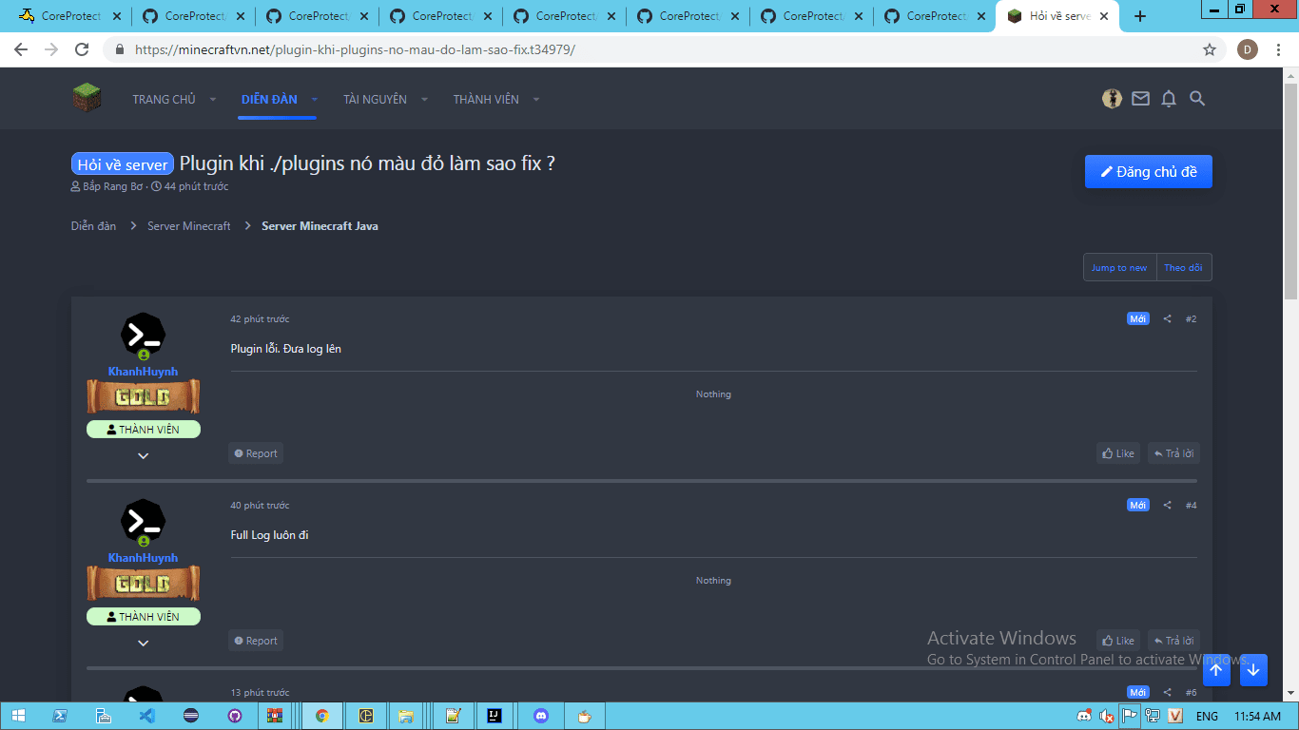The image size is (1299, 730).
Task: Open the Action Center flag in the tray
Action: [1130, 716]
